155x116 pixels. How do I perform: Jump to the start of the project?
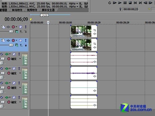click(135, 3)
